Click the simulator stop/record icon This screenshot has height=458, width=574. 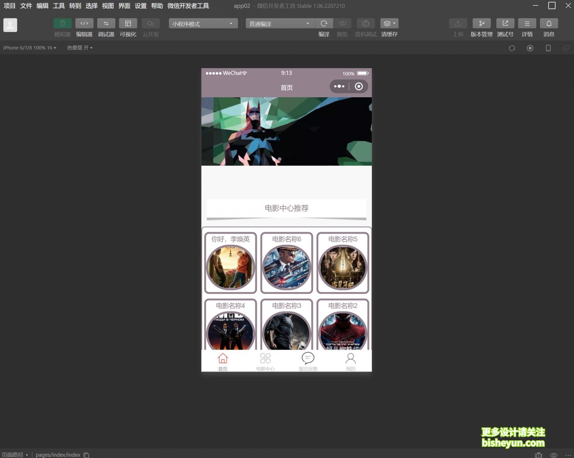point(530,48)
